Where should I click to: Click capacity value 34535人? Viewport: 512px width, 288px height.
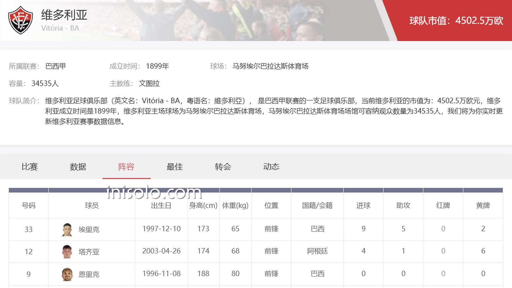click(x=45, y=84)
